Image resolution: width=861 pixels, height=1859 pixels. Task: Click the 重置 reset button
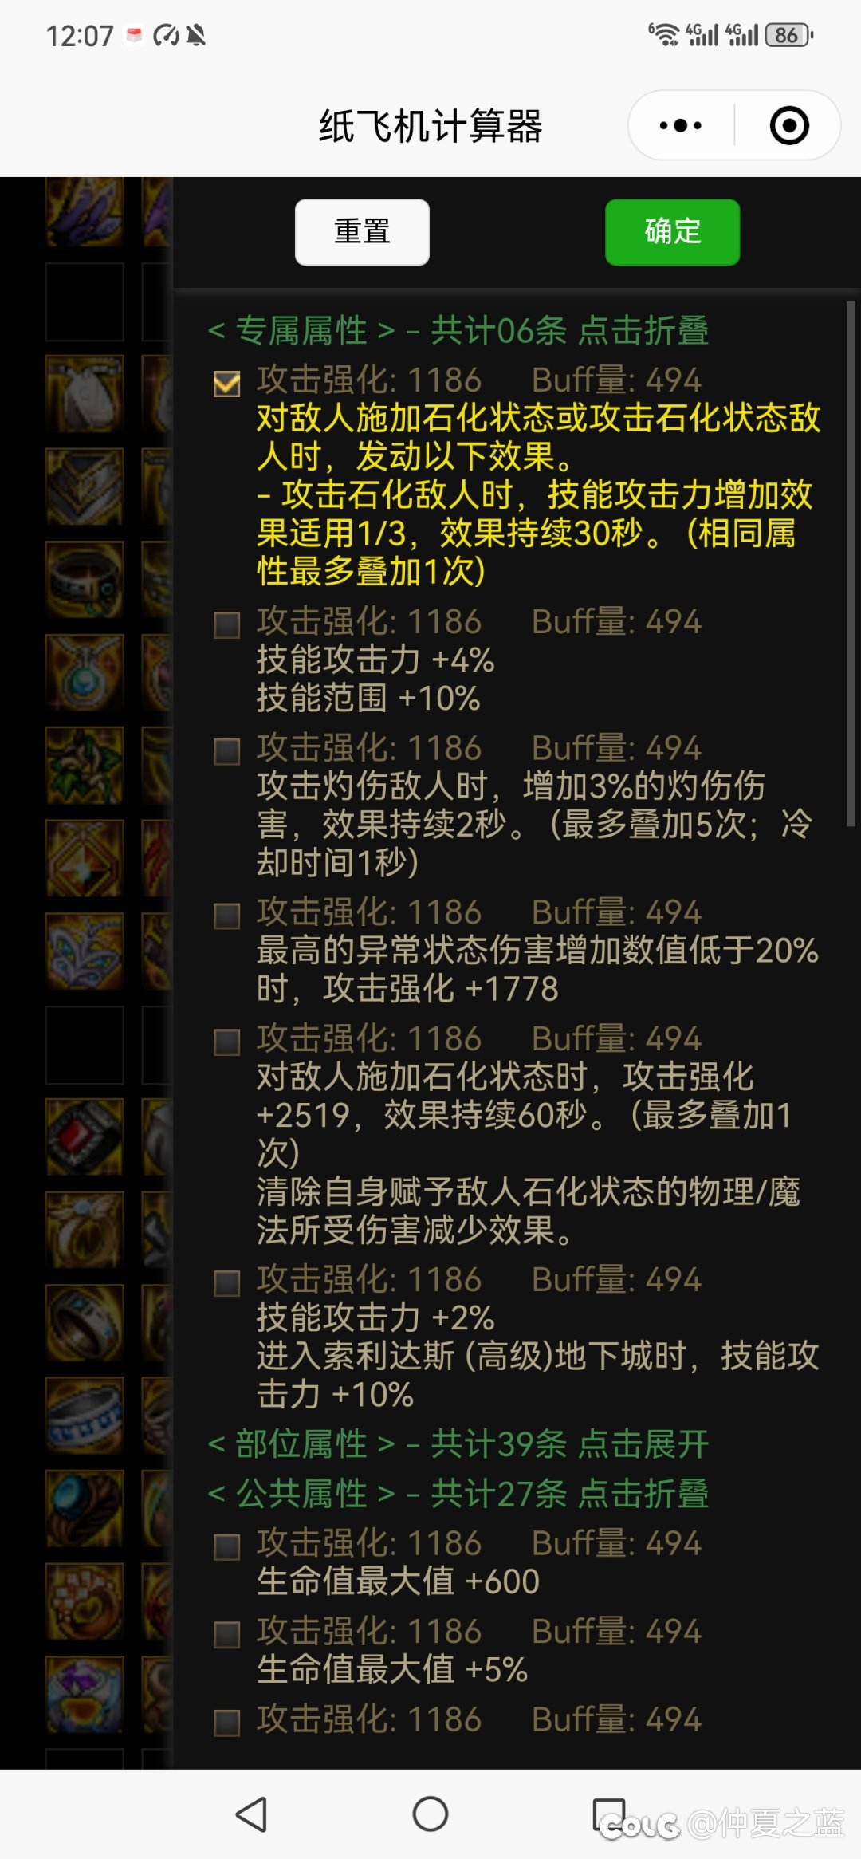tap(362, 232)
